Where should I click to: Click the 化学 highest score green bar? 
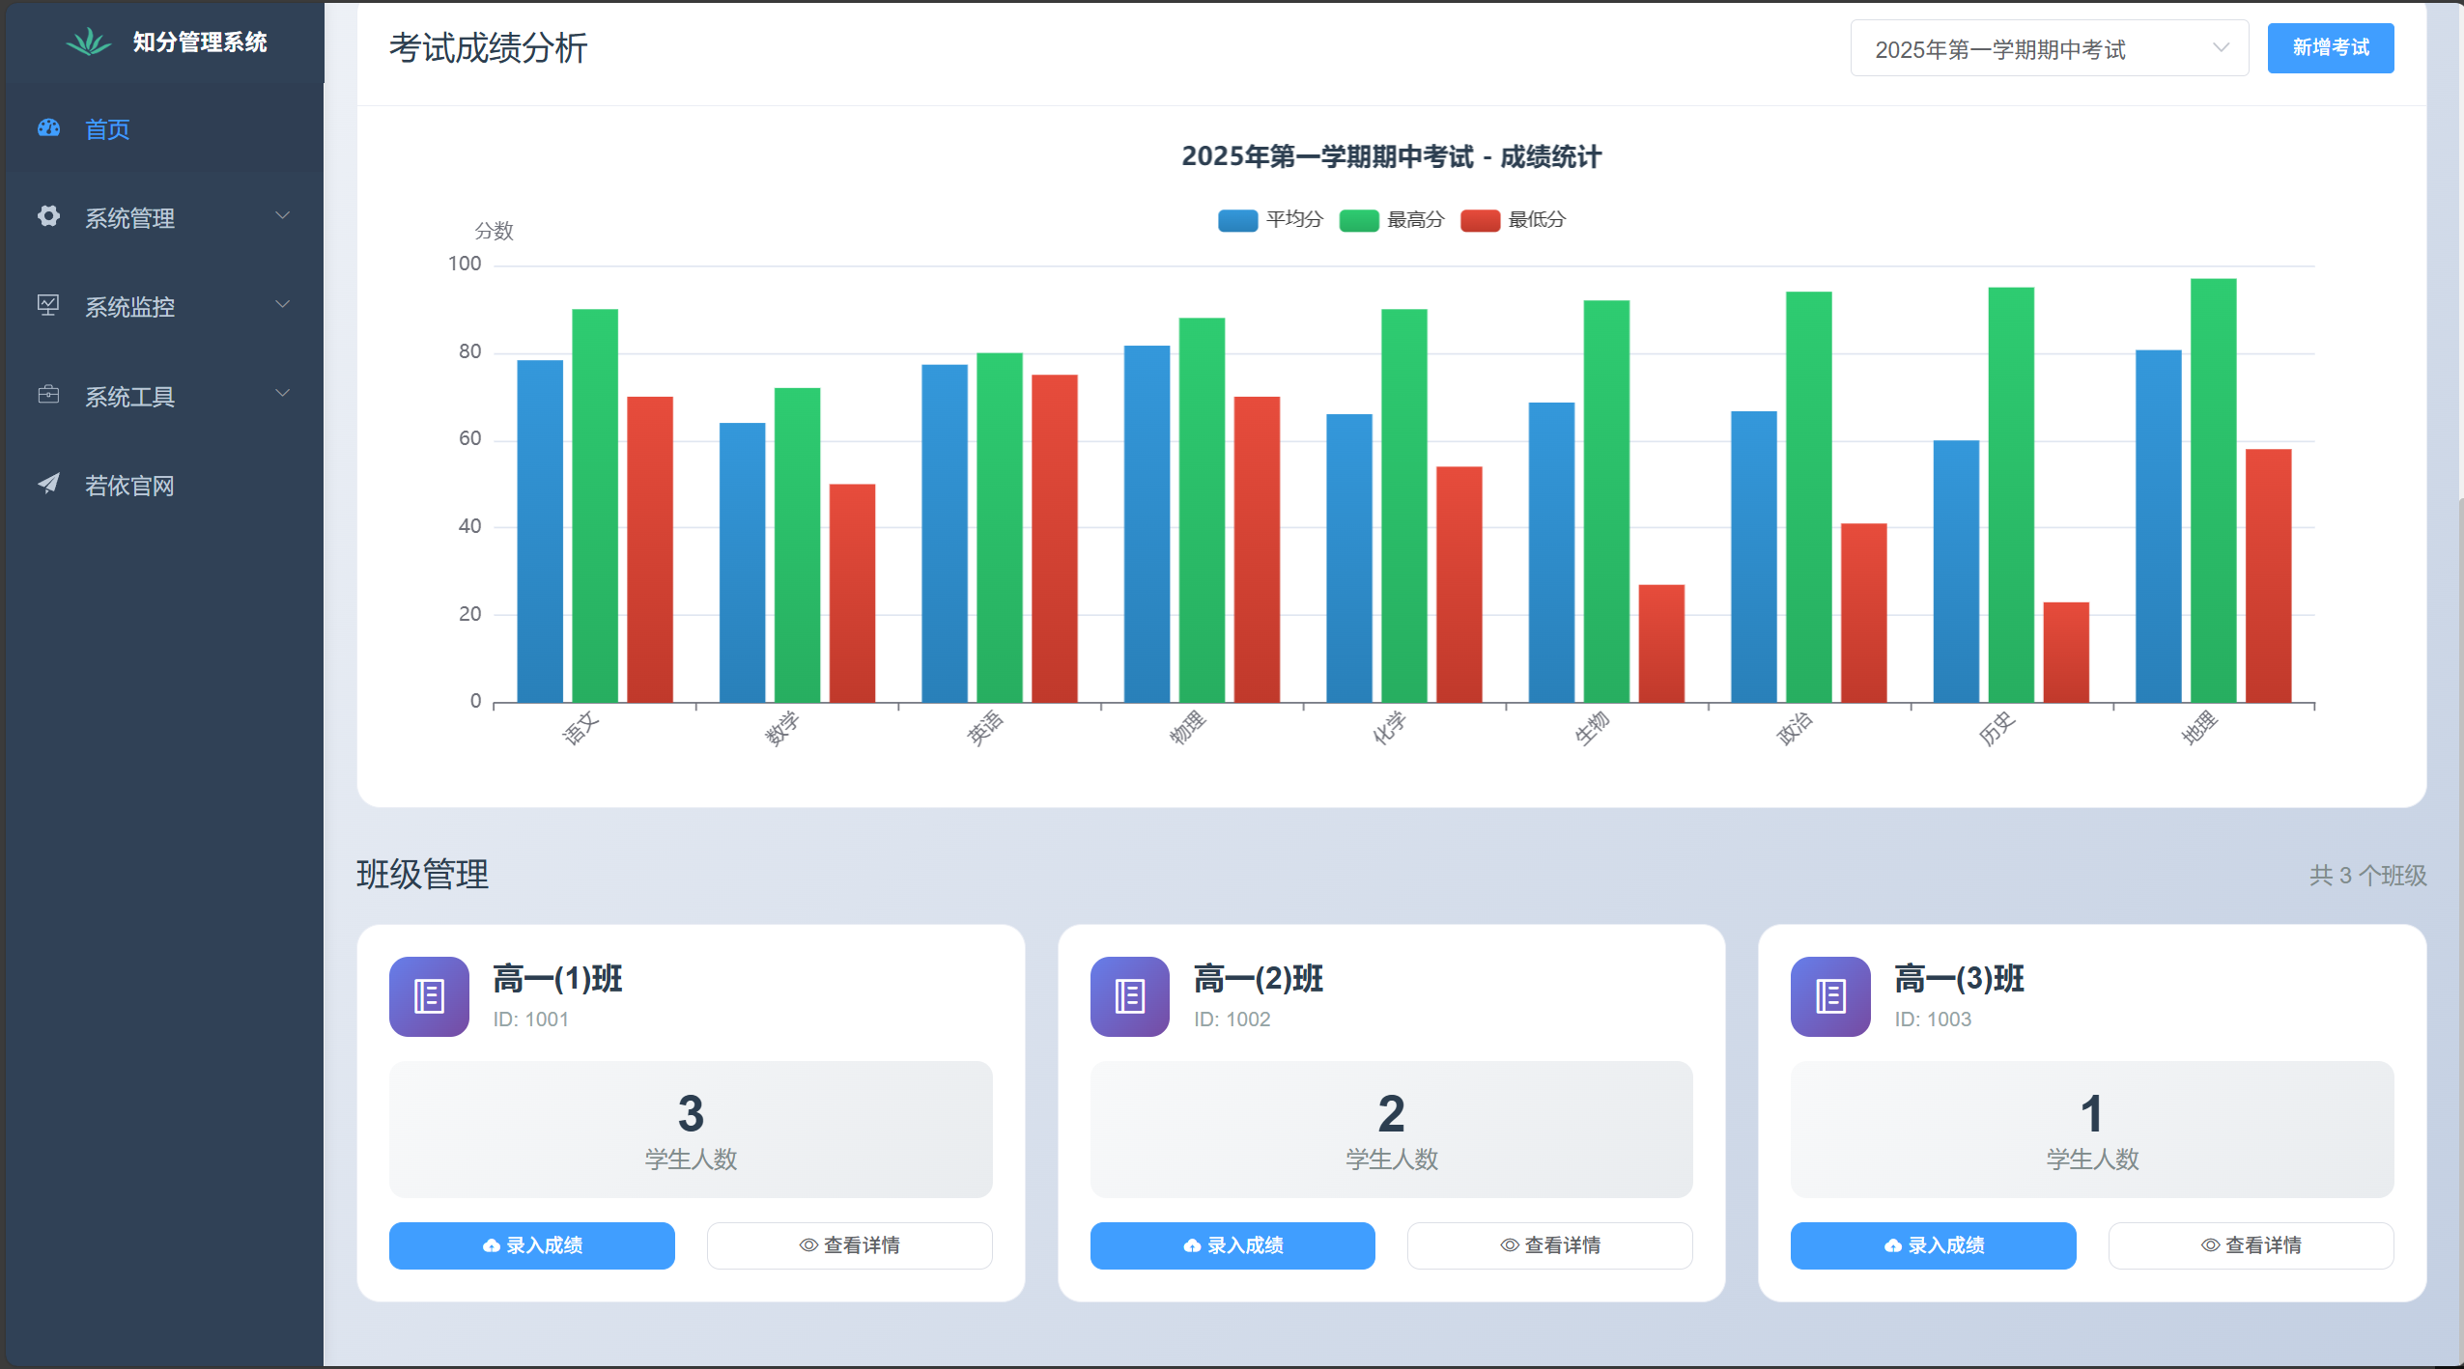[1403, 506]
